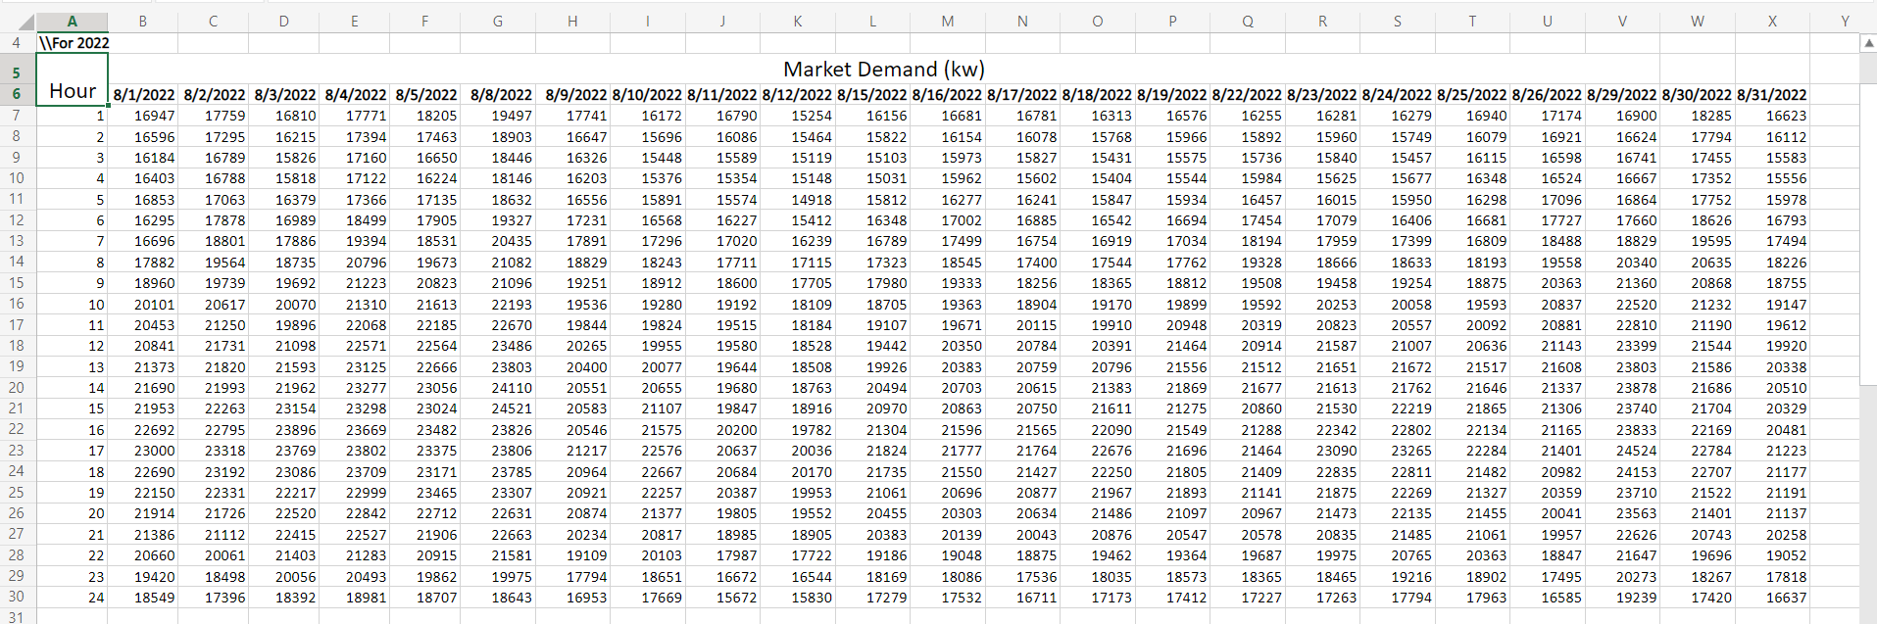Viewport: 1877px width, 624px height.
Task: Click cell 22667 under 8/10/2022
Action: pyautogui.click(x=647, y=472)
